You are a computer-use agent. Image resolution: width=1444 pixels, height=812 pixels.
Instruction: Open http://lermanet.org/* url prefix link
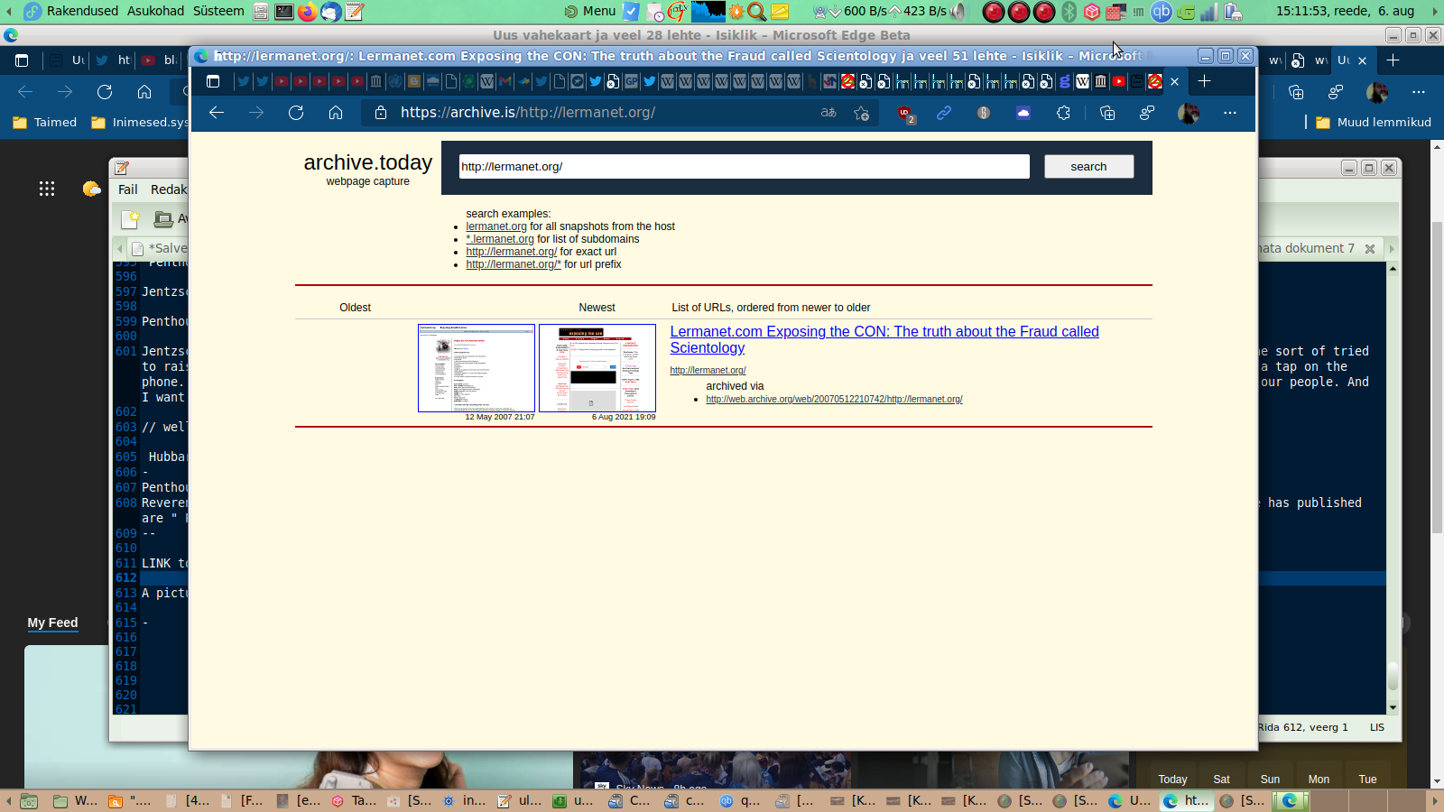pos(514,264)
